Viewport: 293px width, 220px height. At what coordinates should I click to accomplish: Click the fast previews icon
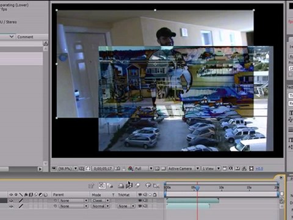click(x=231, y=169)
